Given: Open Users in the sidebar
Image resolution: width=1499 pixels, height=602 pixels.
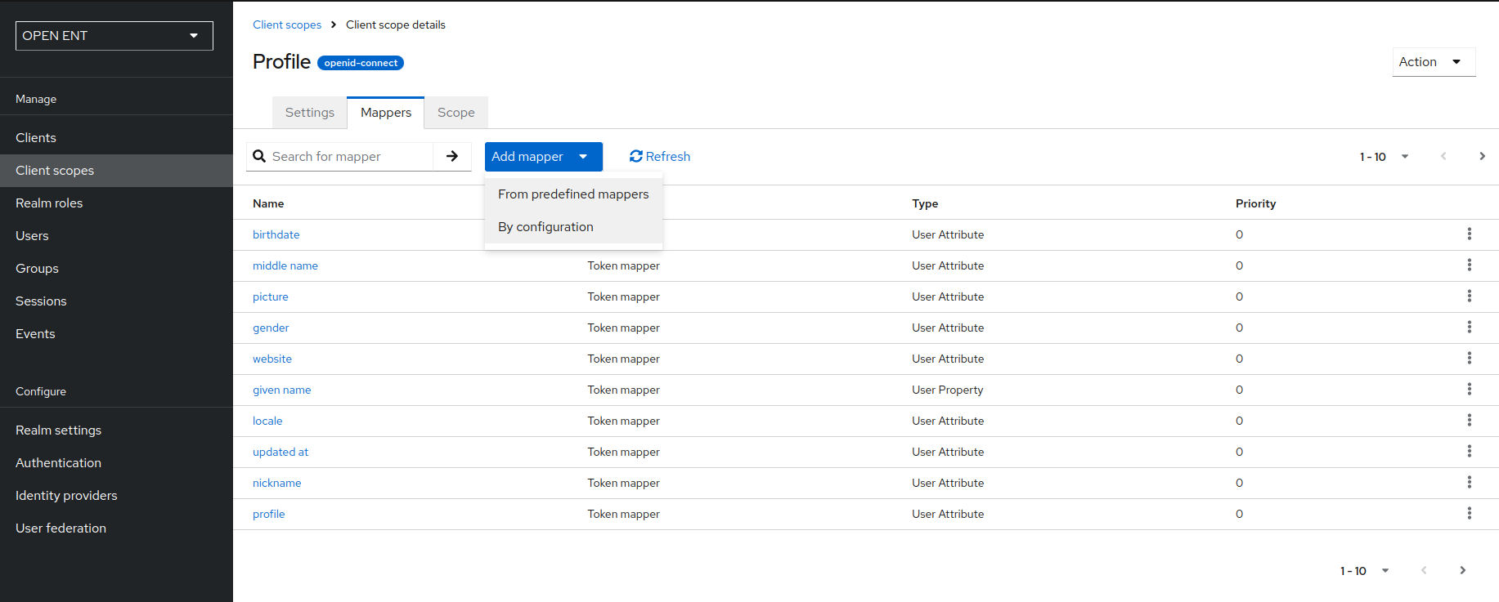Looking at the screenshot, I should 116,236.
